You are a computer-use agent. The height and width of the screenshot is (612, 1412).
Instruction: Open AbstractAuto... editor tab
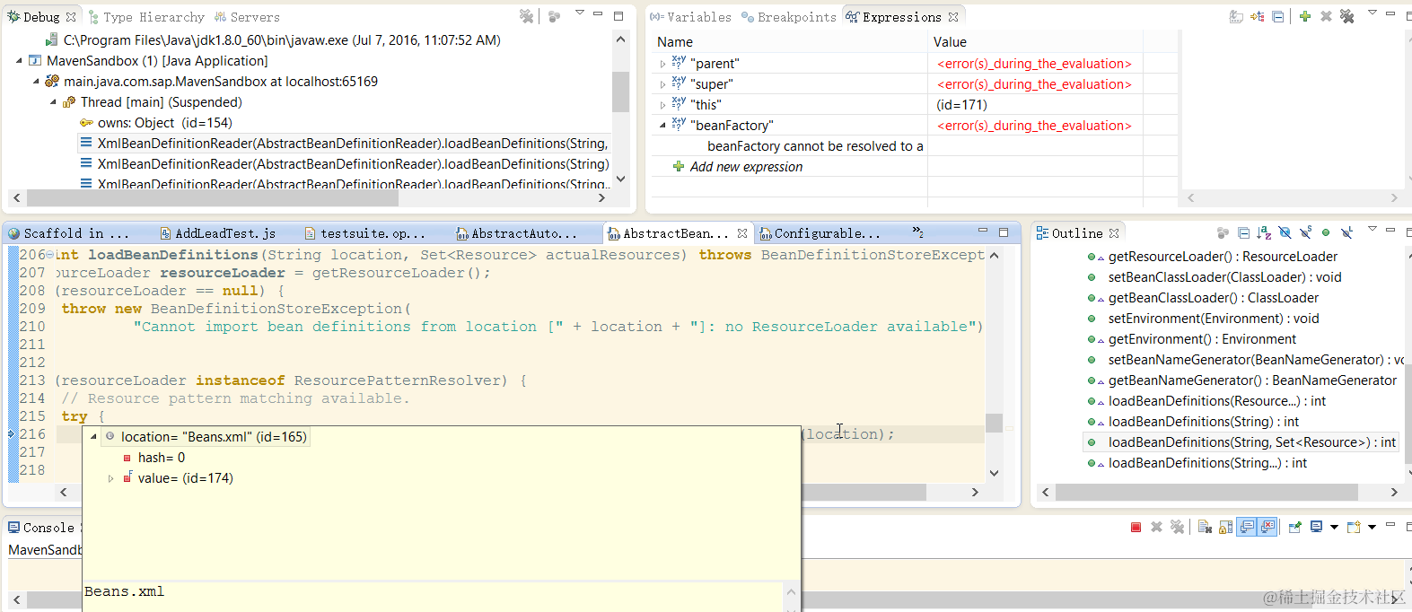pos(516,233)
